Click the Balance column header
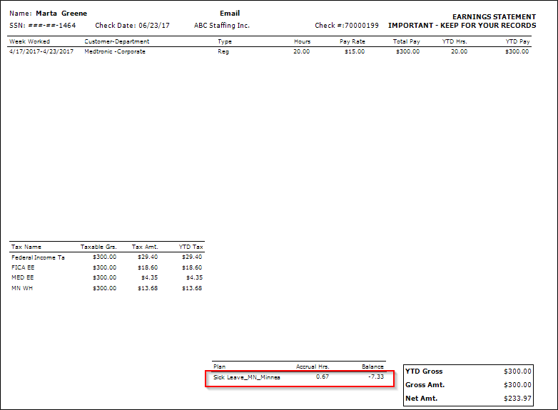 click(x=372, y=367)
